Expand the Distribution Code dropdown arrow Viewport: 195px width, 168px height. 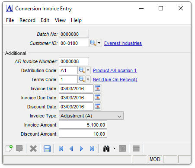coord(88,70)
